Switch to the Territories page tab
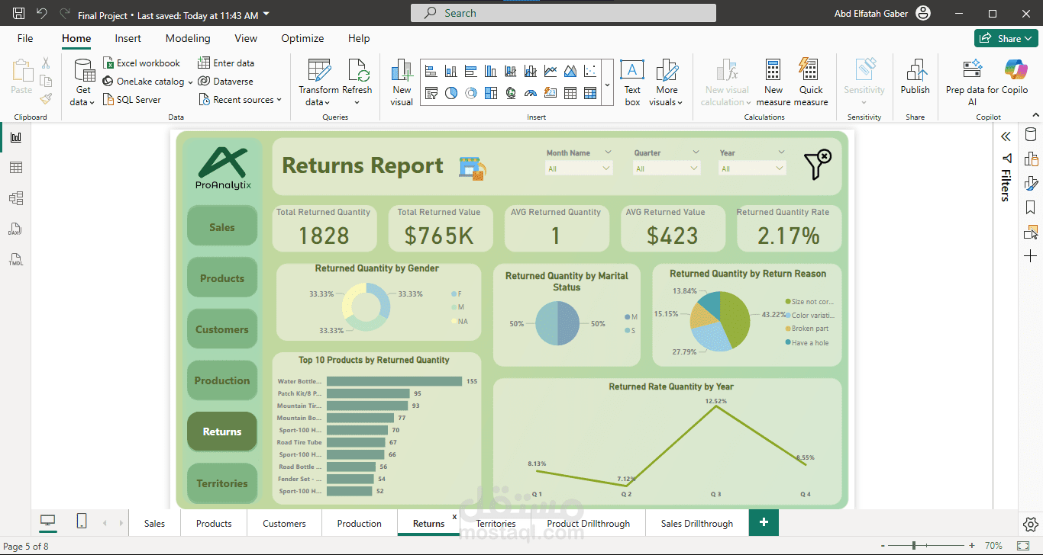 click(496, 524)
